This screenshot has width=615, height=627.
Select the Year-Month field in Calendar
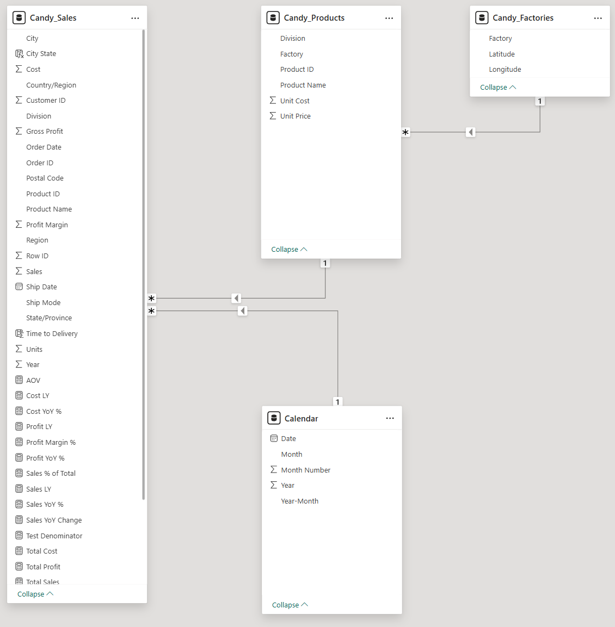click(299, 501)
